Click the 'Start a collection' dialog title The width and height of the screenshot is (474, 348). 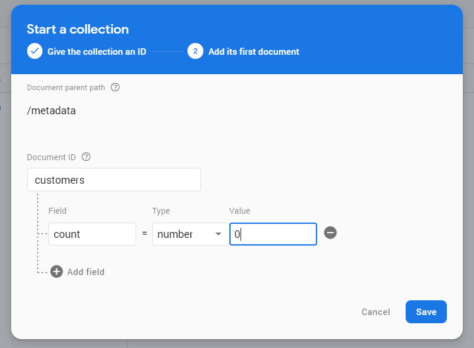[x=77, y=28]
